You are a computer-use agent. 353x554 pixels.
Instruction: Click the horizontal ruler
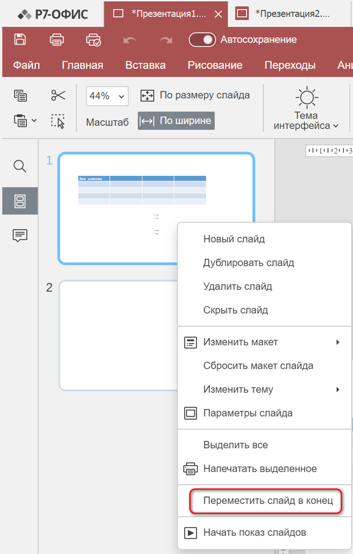click(x=329, y=150)
